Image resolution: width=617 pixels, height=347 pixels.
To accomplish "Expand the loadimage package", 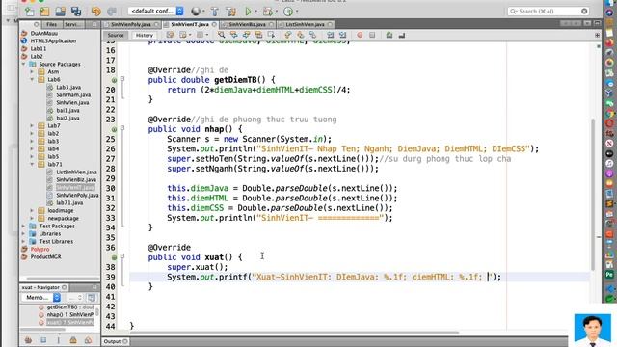I will (x=32, y=210).
